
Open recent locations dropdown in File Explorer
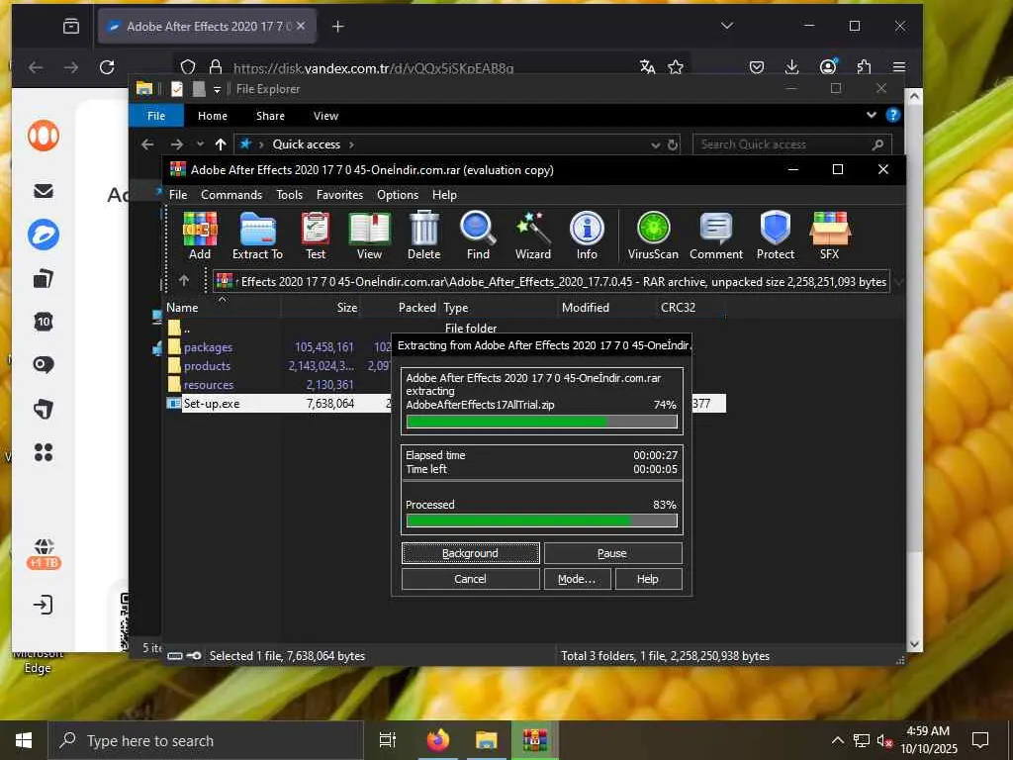click(200, 144)
